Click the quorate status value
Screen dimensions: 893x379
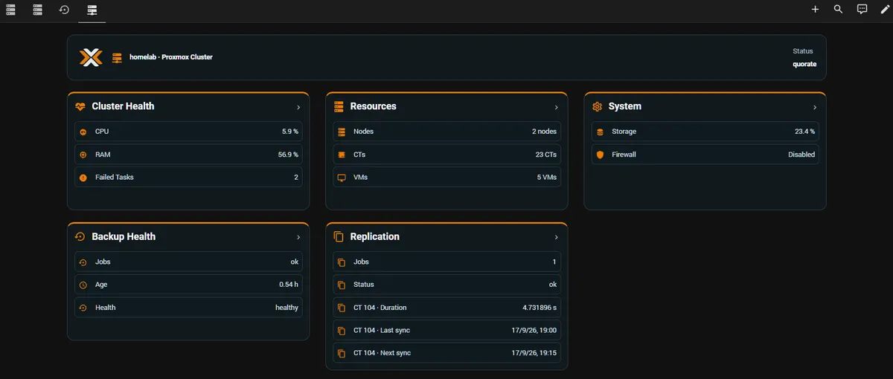tap(804, 65)
